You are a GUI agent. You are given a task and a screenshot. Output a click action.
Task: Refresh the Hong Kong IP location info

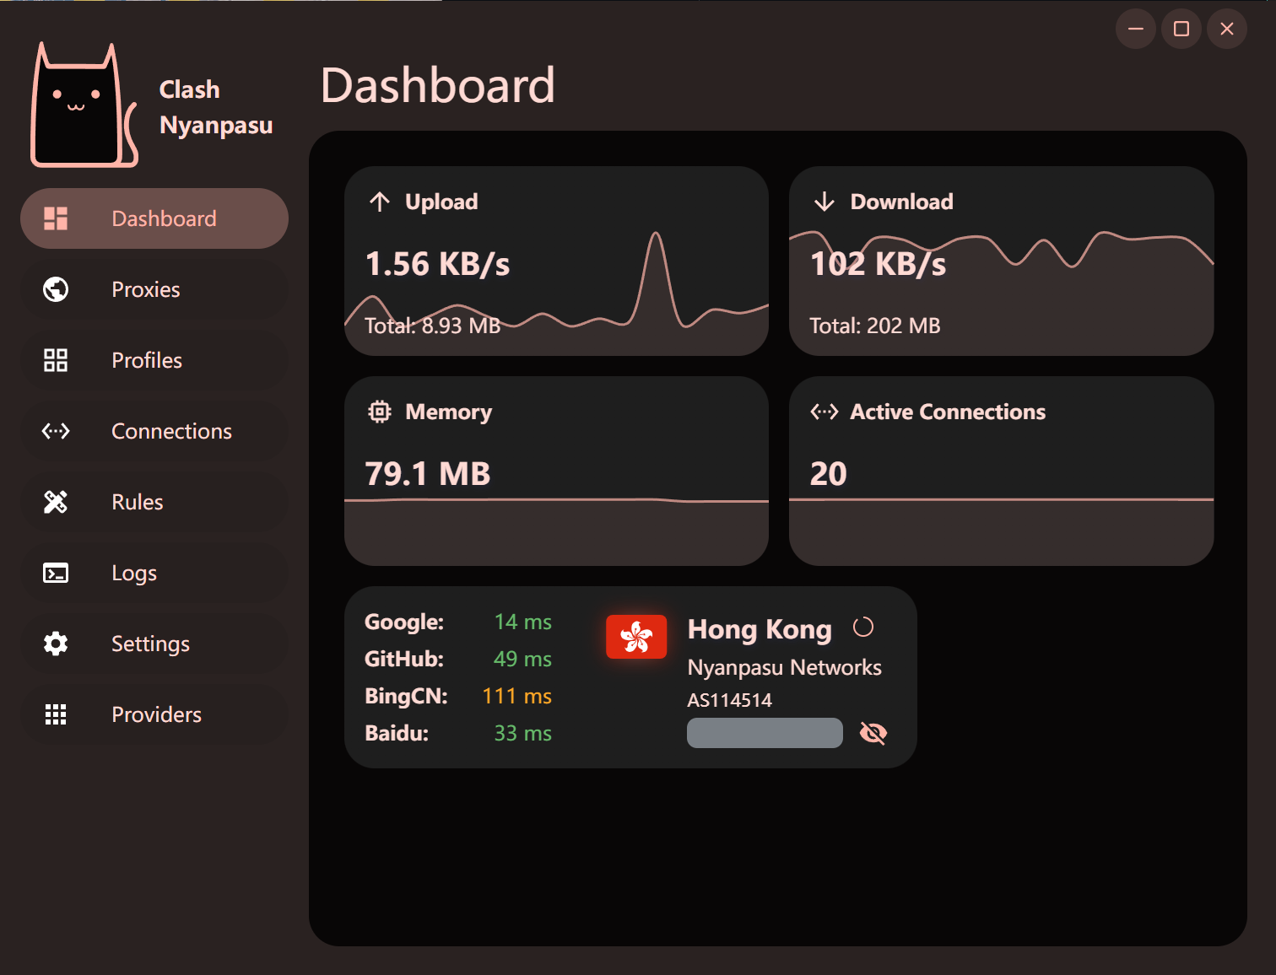[862, 628]
